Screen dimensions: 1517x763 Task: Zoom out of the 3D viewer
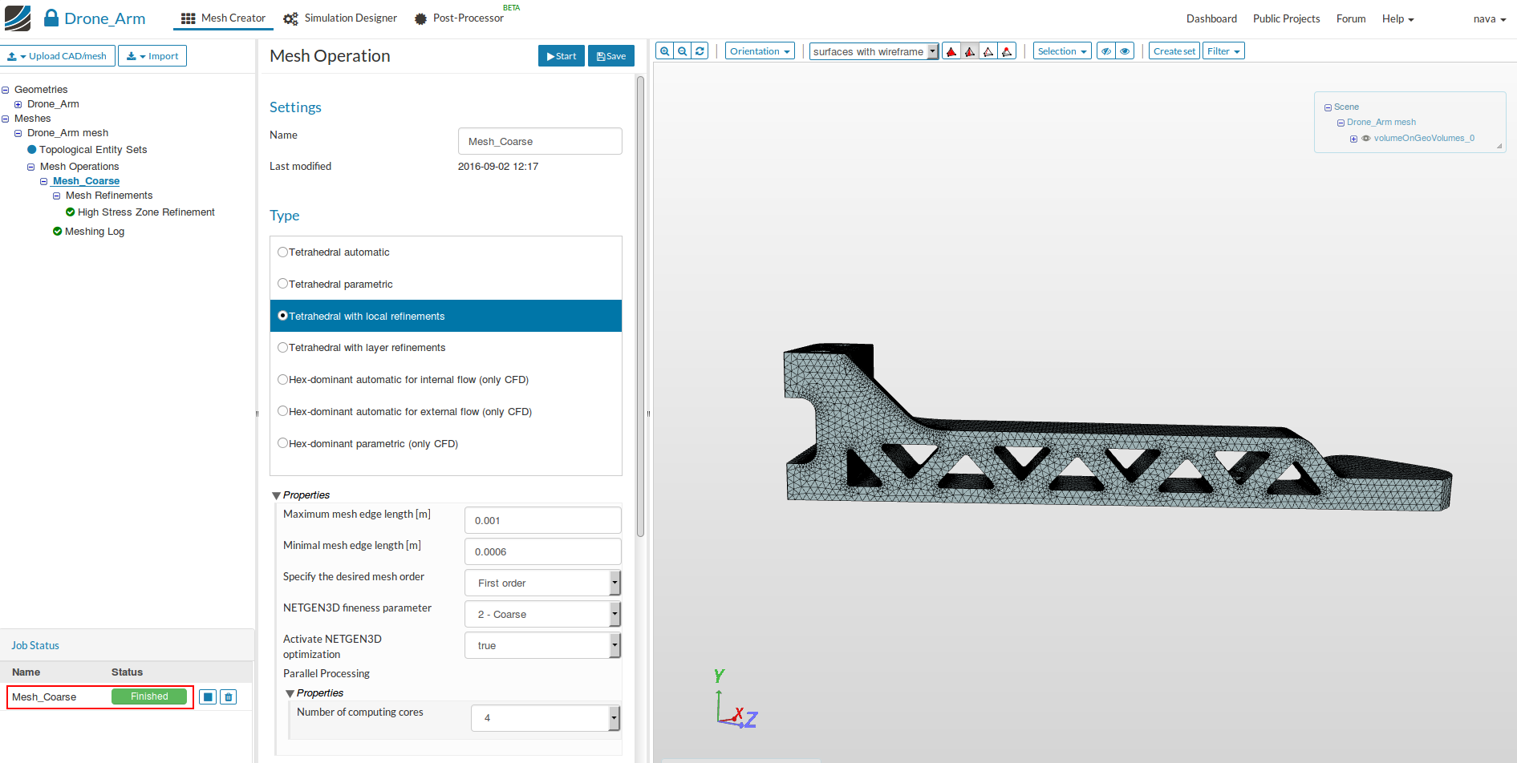click(x=682, y=51)
